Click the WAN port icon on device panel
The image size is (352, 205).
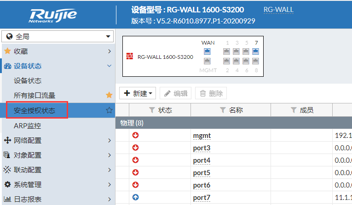(207, 51)
